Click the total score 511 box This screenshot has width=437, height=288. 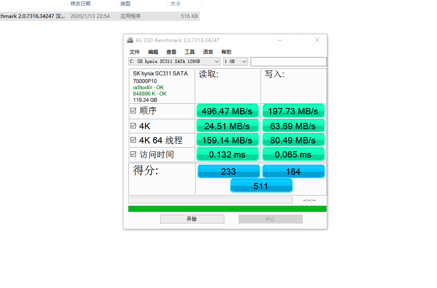(x=261, y=186)
